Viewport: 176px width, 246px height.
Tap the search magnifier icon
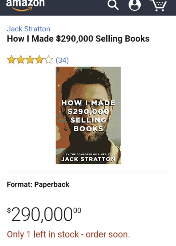click(113, 5)
